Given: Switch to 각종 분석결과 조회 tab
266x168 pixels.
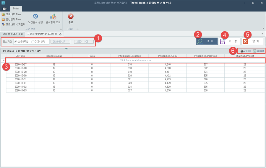Looking at the screenshot, I should (12, 34).
